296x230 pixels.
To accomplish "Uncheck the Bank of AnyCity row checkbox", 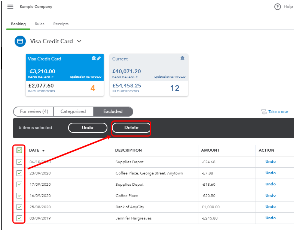I will [19, 207].
